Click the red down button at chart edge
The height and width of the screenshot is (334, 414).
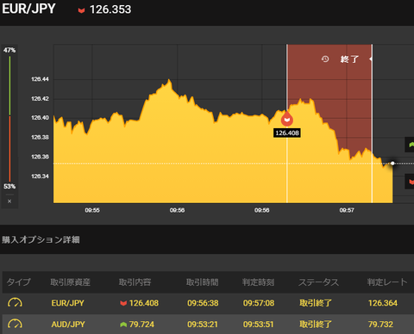click(x=410, y=182)
